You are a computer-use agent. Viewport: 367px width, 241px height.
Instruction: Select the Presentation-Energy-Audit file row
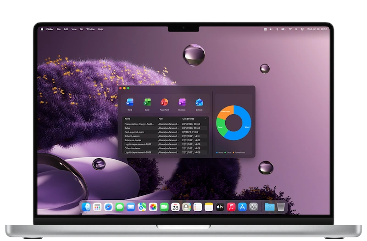point(165,124)
